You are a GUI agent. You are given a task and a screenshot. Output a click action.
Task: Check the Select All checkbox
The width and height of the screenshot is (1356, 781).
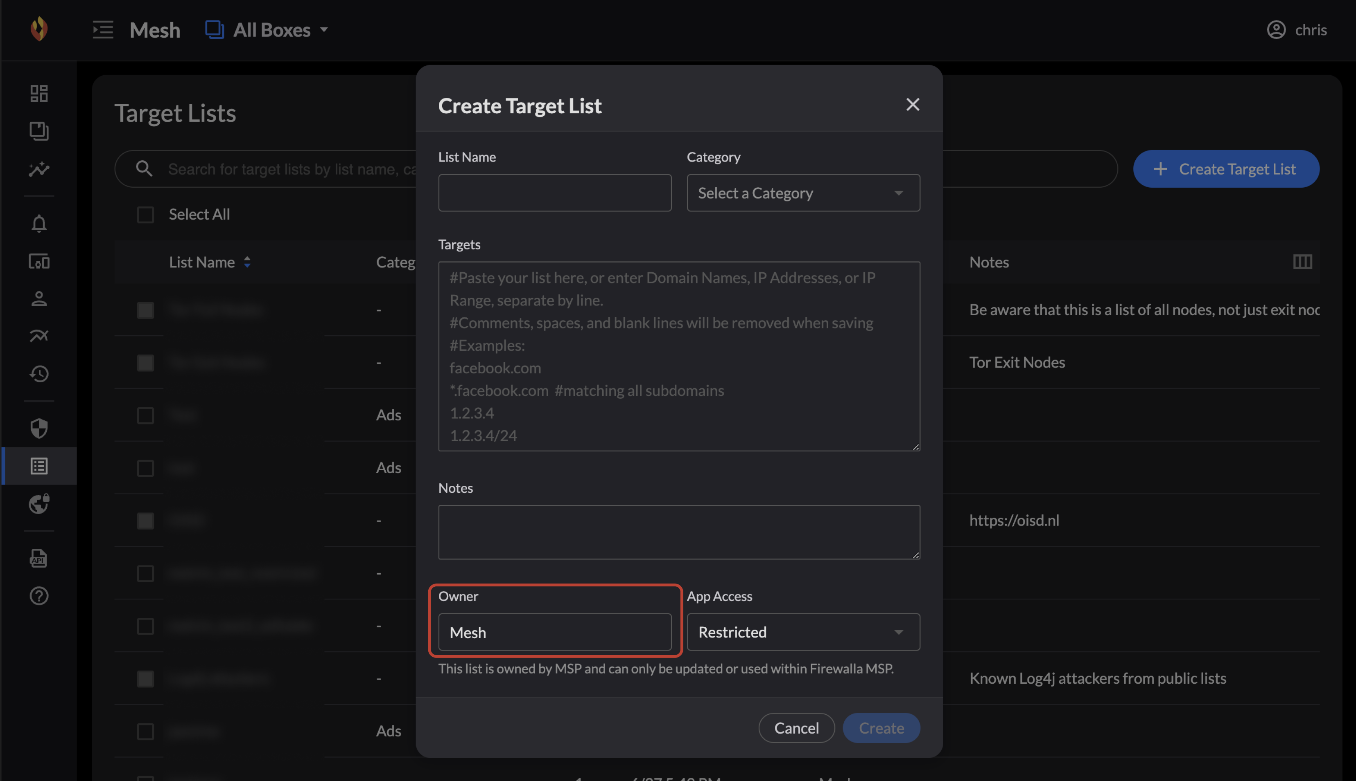pos(145,215)
